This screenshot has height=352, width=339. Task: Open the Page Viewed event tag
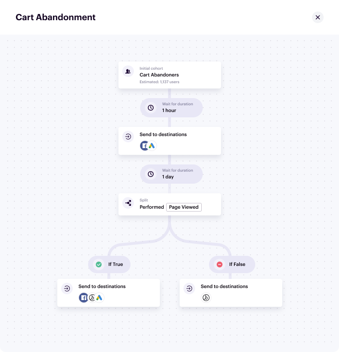pos(184,207)
